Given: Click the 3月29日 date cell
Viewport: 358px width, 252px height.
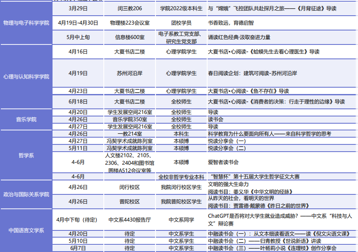Looking at the screenshot, I should coord(78,8).
